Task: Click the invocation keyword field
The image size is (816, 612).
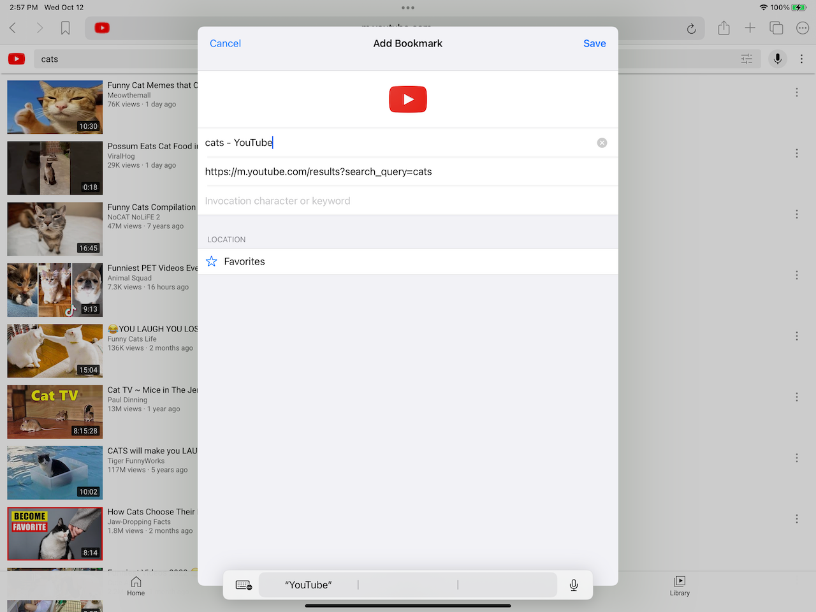Action: click(408, 201)
